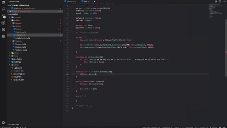The width and height of the screenshot is (227, 128).
Task: Open creator.d.ts file
Action: click(x=19, y=71)
